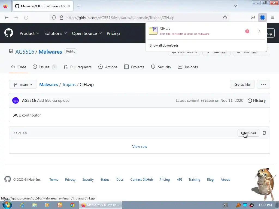This screenshot has height=209, width=279.
Task: Open the main branch selector
Action: pos(23,84)
